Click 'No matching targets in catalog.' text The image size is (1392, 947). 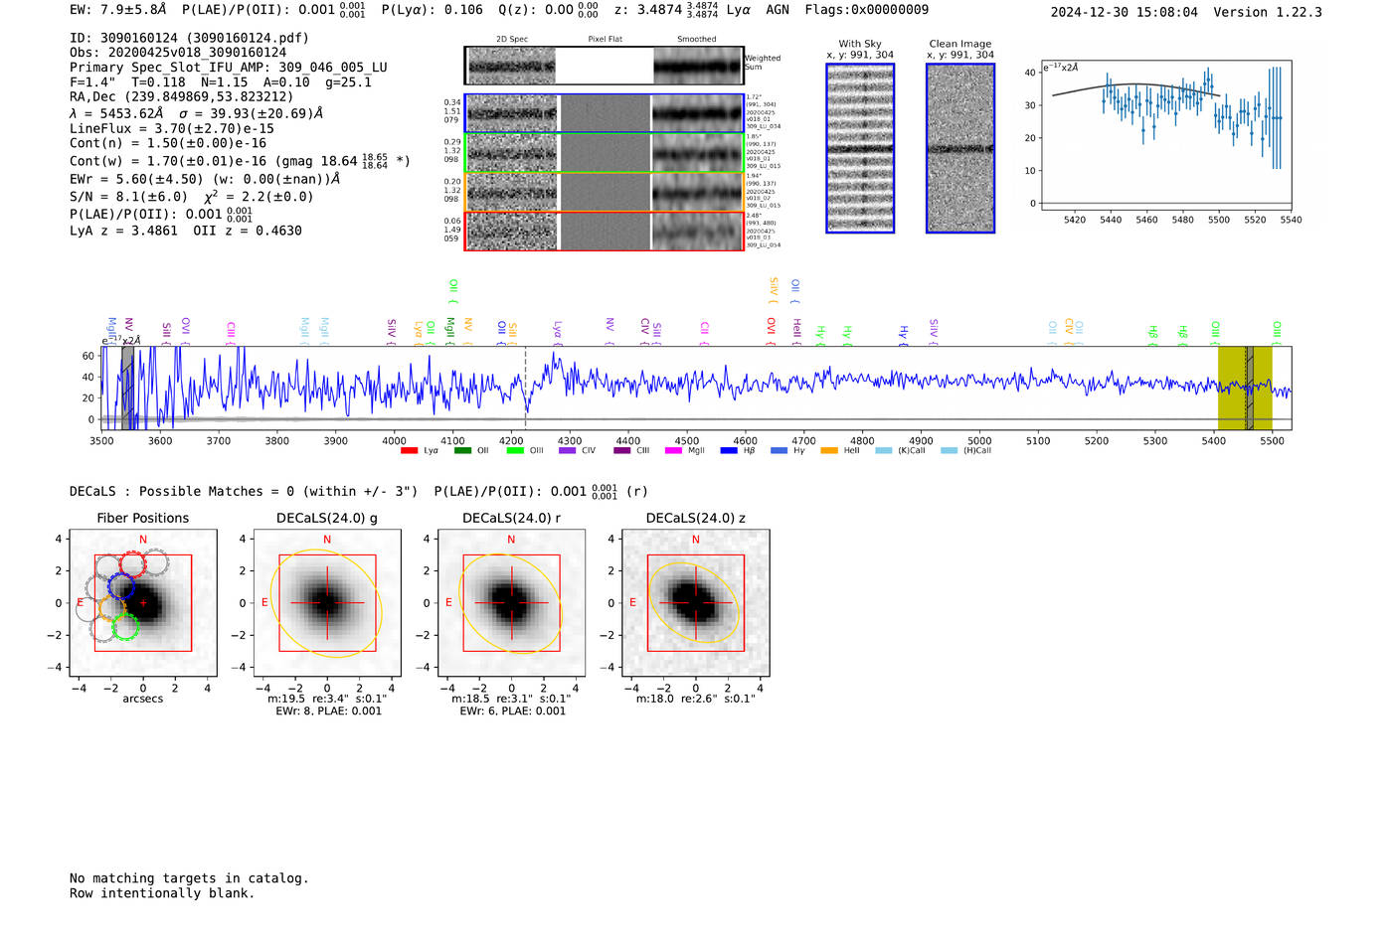click(189, 878)
